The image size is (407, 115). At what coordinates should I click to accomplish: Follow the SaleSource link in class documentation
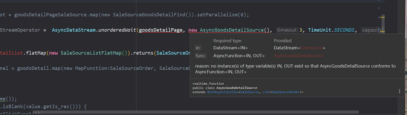250,92
